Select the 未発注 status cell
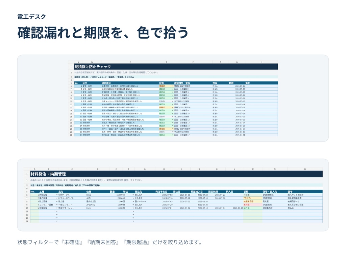Screen dimensions: 346x260 [x=253, y=205]
